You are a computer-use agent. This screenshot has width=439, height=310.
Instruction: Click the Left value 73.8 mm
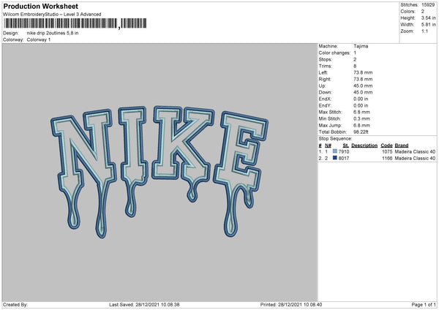(363, 72)
